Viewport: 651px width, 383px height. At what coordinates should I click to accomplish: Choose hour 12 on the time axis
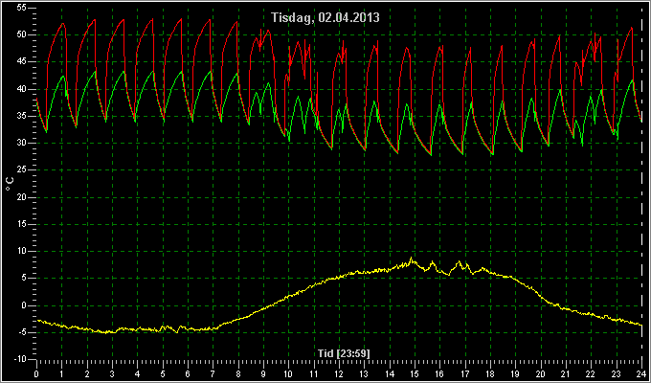pos(339,373)
